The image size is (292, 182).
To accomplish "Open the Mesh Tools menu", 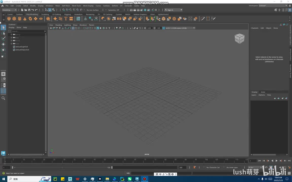I will (x=76, y=6).
